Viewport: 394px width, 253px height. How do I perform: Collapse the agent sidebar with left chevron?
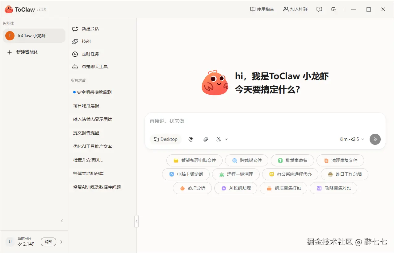click(x=62, y=221)
